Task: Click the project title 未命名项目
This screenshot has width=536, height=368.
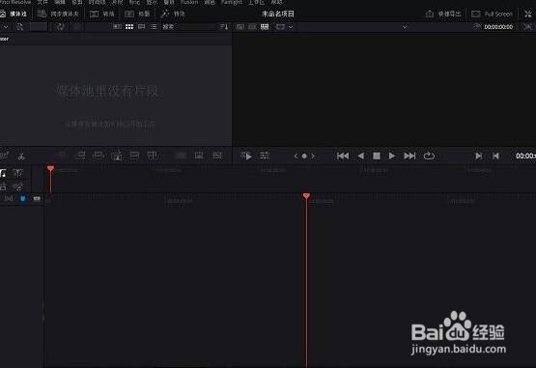Action: (278, 14)
